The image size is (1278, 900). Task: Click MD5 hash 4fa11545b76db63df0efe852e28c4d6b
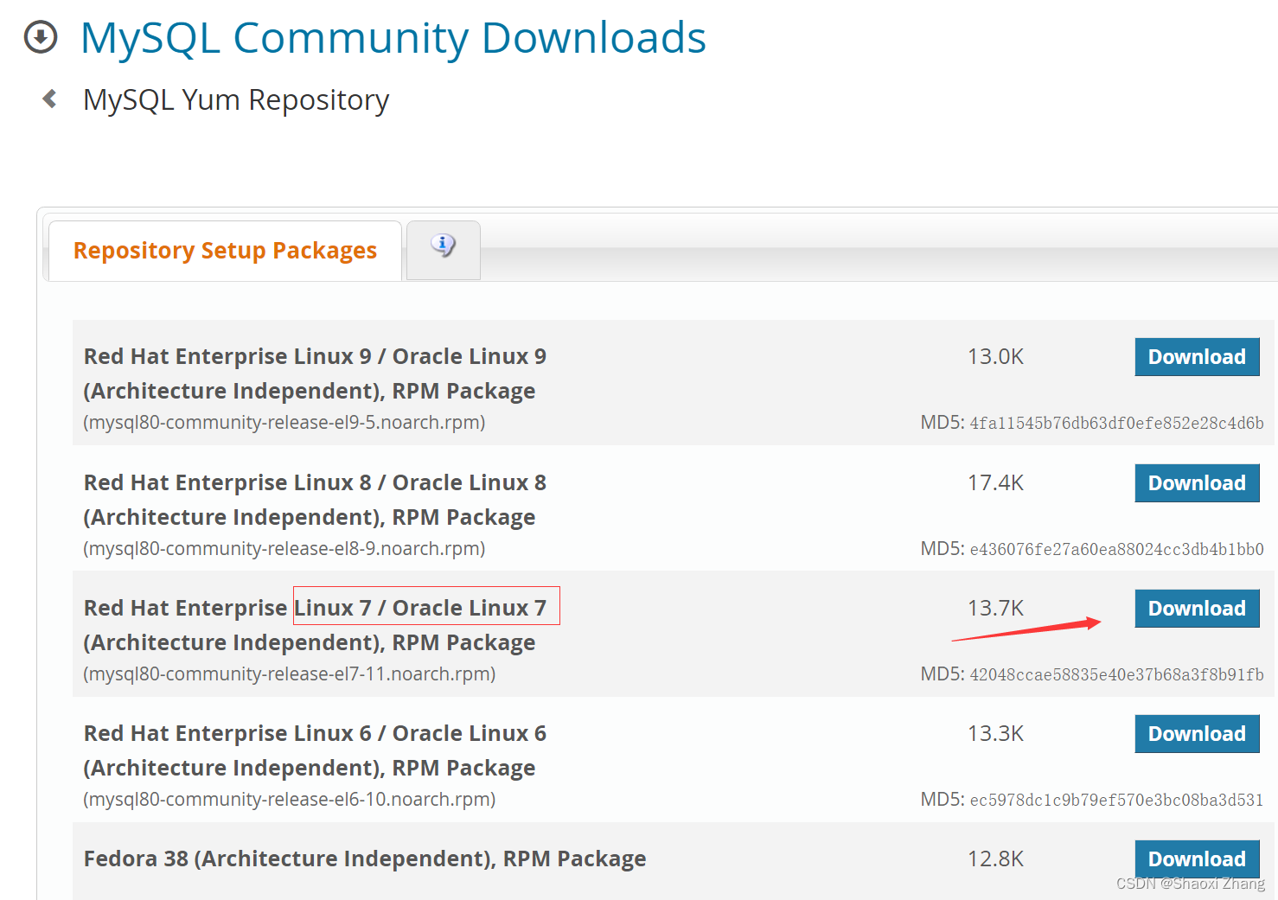coord(1116,424)
